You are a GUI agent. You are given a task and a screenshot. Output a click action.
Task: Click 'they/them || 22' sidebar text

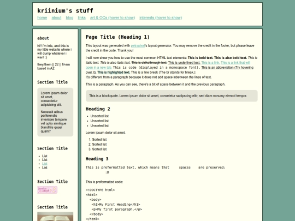(54, 67)
